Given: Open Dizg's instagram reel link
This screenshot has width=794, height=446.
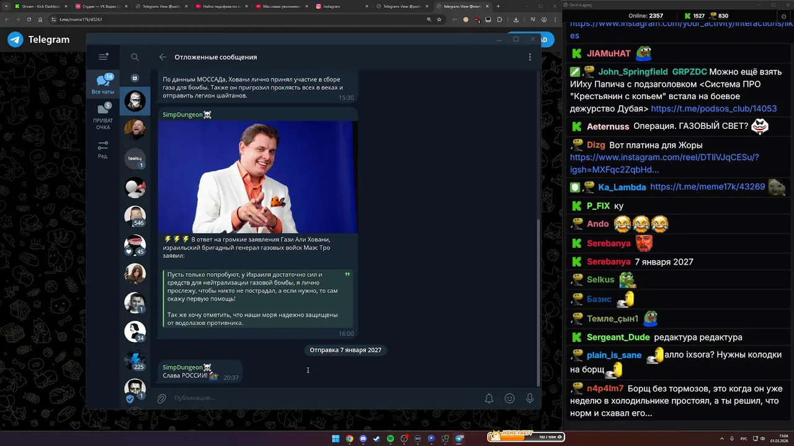Looking at the screenshot, I should (x=664, y=164).
